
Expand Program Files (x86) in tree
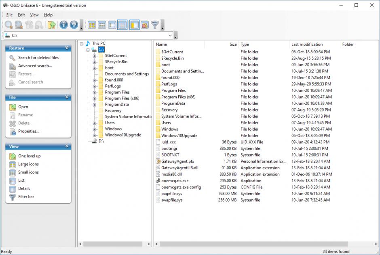pos(94,99)
